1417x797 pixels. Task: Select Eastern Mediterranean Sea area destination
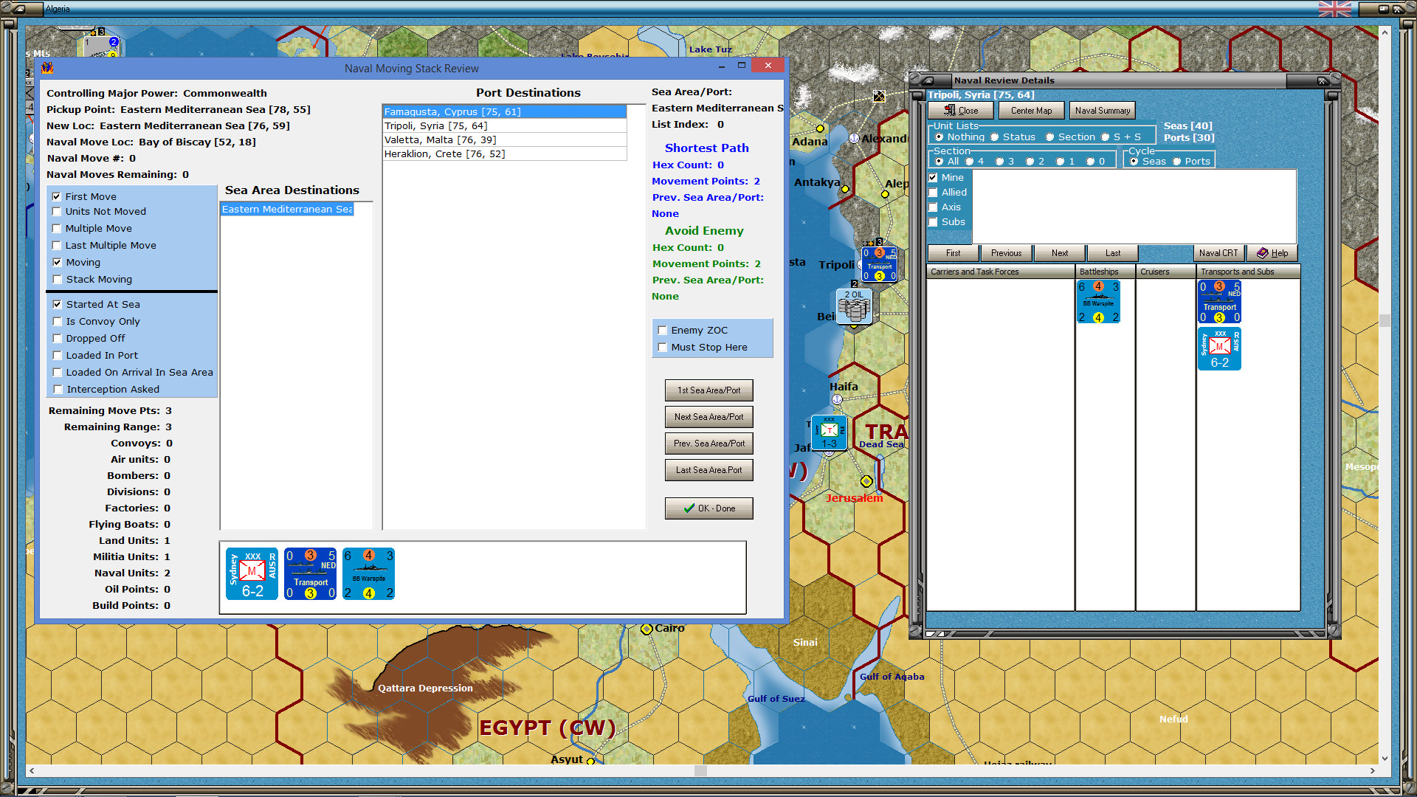tap(287, 210)
